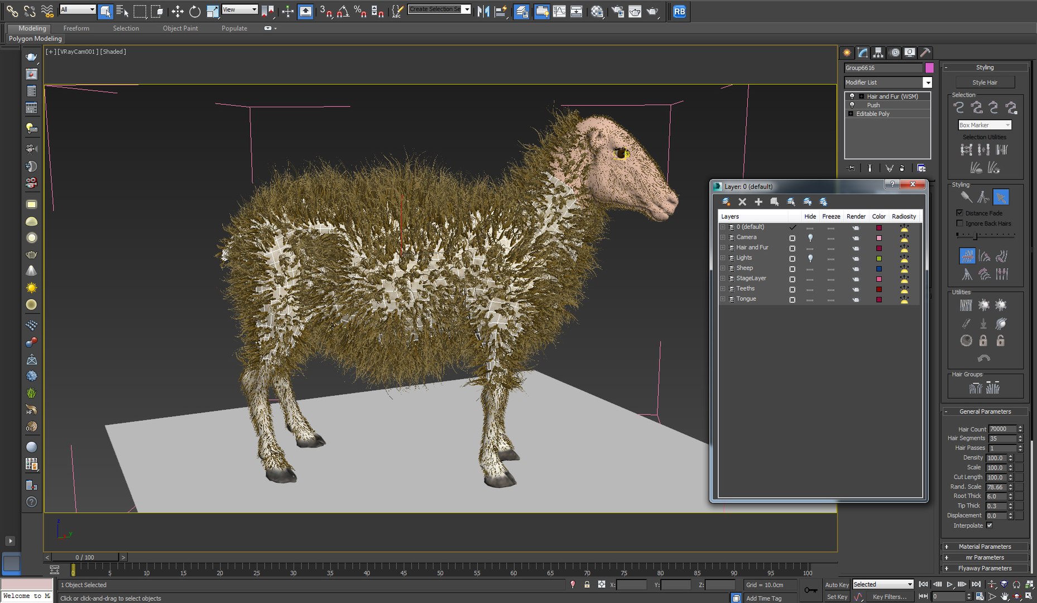
Task: Click the object name field Group6616
Action: pos(883,68)
